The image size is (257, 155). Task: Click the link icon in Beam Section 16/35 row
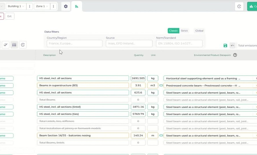pos(161,135)
